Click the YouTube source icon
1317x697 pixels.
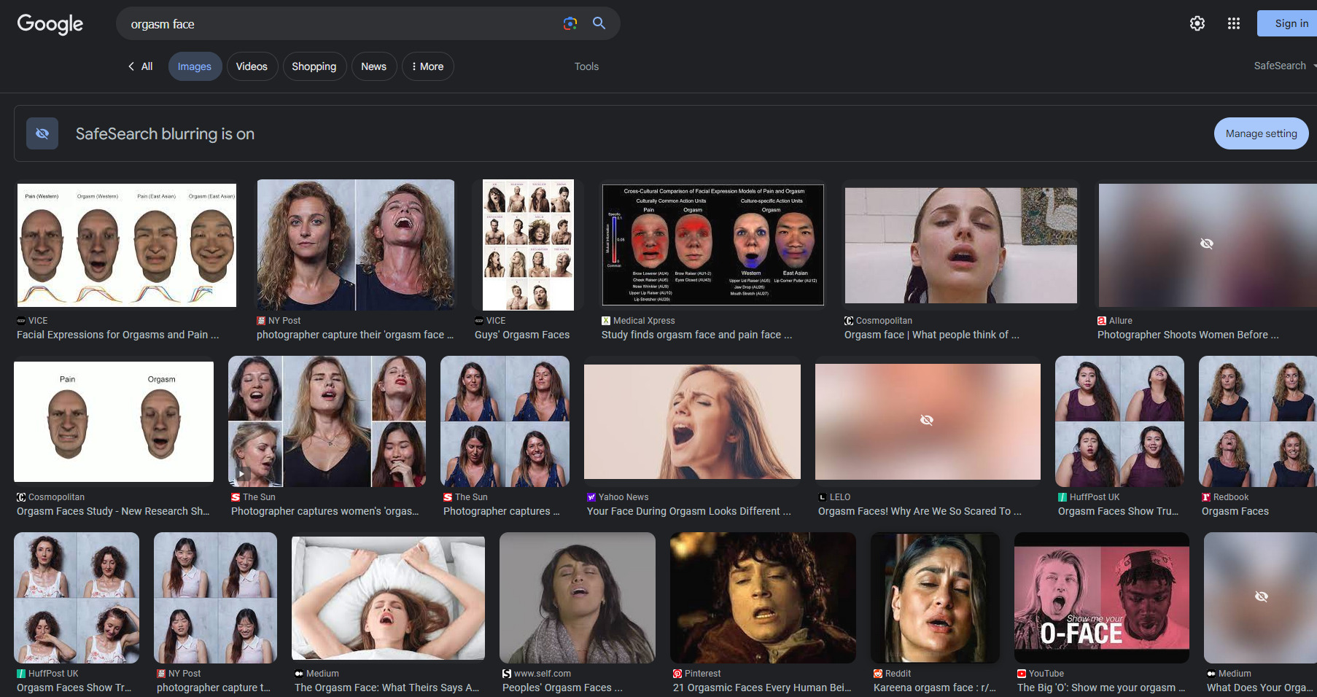tap(1022, 674)
